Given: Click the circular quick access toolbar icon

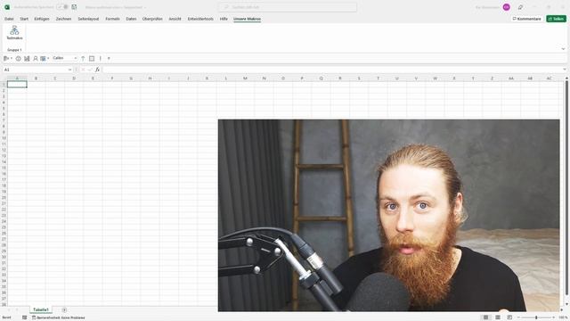Looking at the screenshot, I should pos(18,58).
